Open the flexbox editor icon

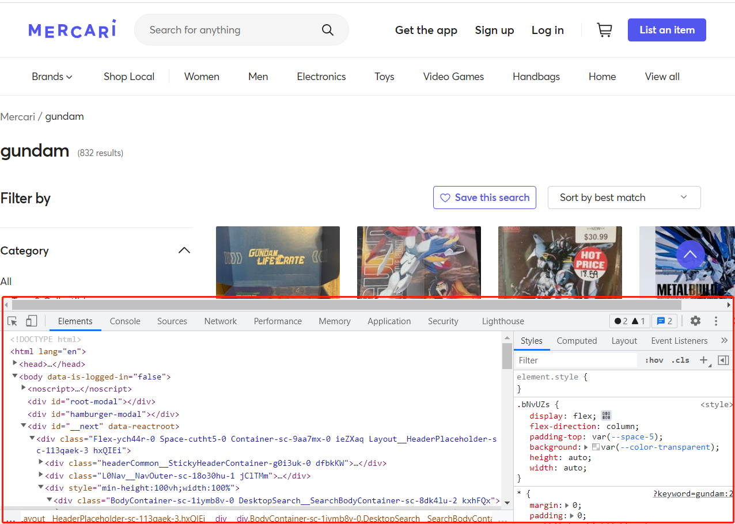605,416
